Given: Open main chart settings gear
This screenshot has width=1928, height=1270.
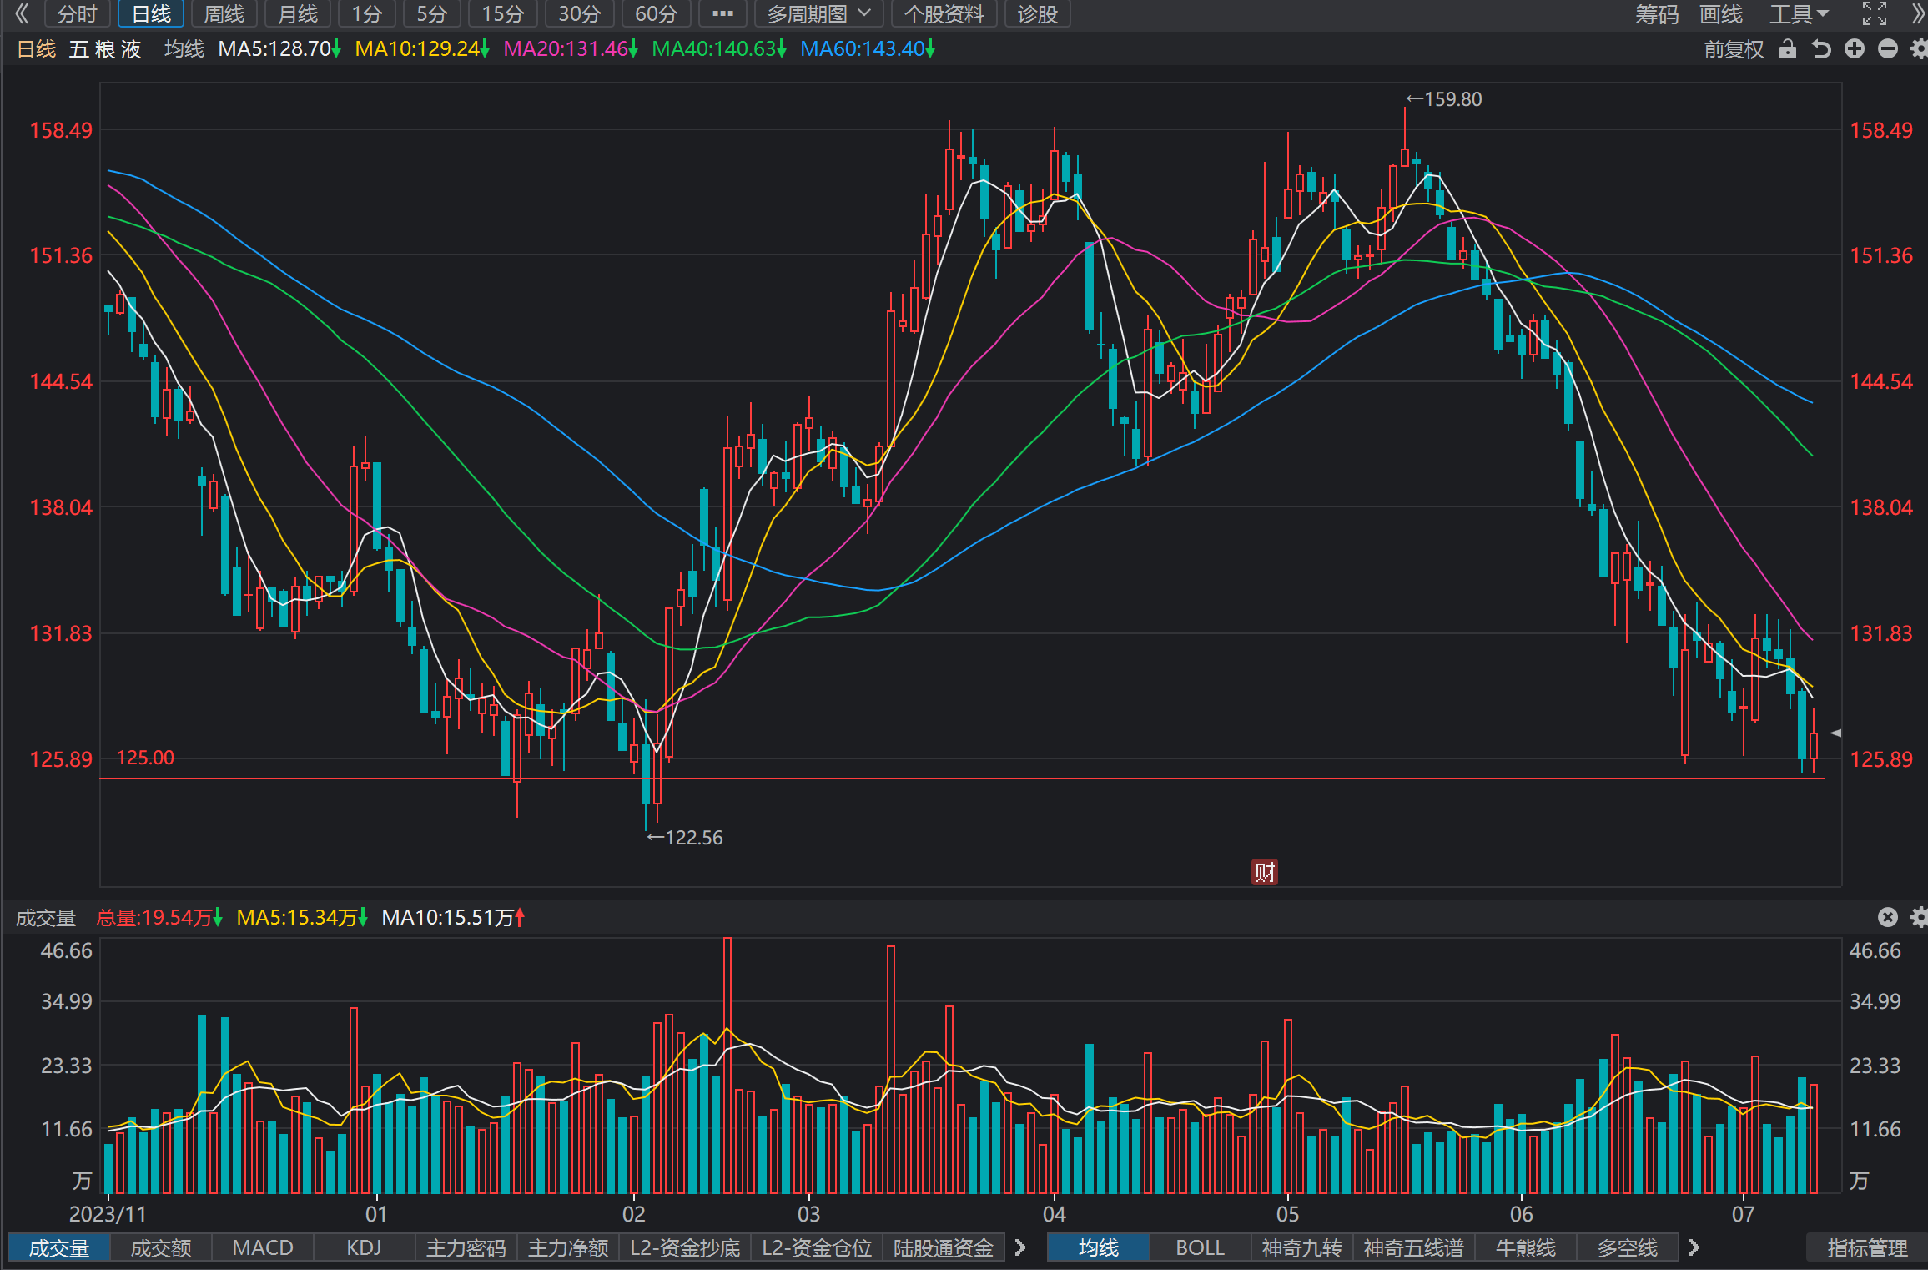Looking at the screenshot, I should click(x=1919, y=49).
